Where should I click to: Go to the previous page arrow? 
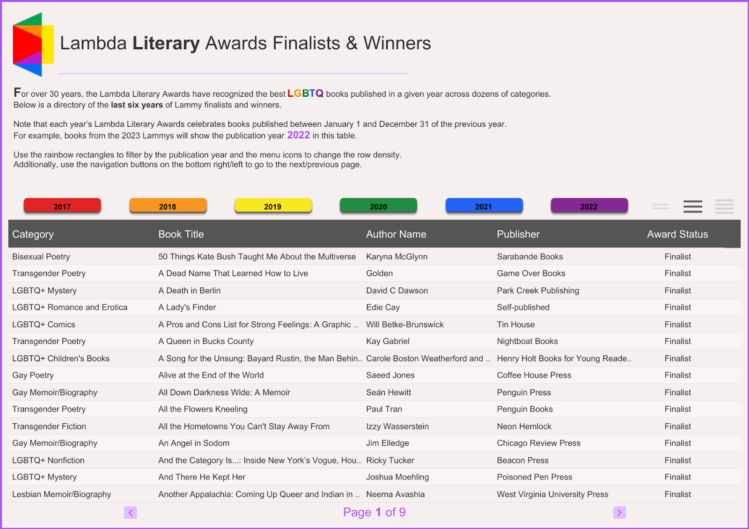pyautogui.click(x=131, y=513)
